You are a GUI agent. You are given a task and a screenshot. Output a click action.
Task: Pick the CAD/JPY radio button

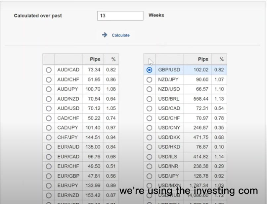(49, 127)
